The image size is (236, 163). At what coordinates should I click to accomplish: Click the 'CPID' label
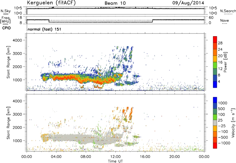pos(6,28)
